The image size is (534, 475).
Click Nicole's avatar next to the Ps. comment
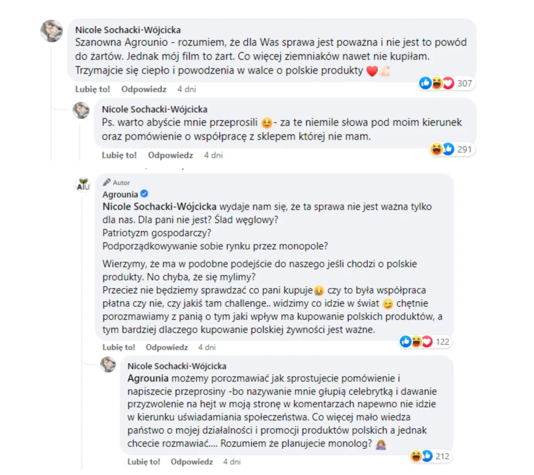81,111
